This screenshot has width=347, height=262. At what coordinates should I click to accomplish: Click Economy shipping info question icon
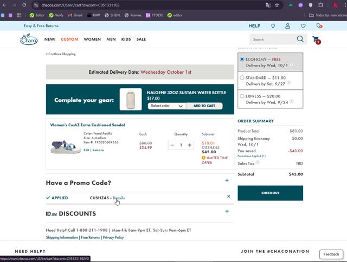pos(292,64)
